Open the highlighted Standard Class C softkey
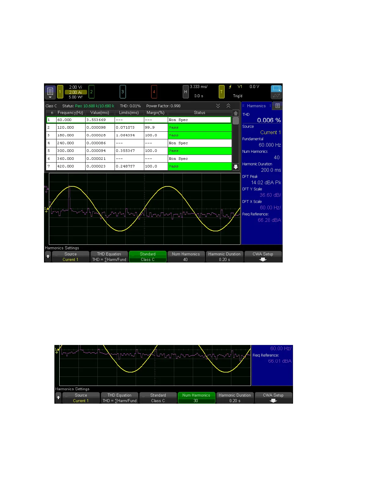374x484 pixels. (x=148, y=257)
